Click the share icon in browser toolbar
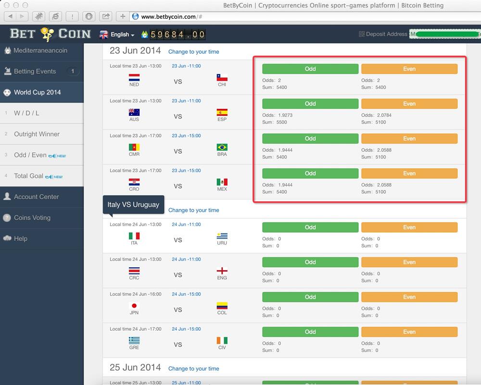 (x=106, y=16)
